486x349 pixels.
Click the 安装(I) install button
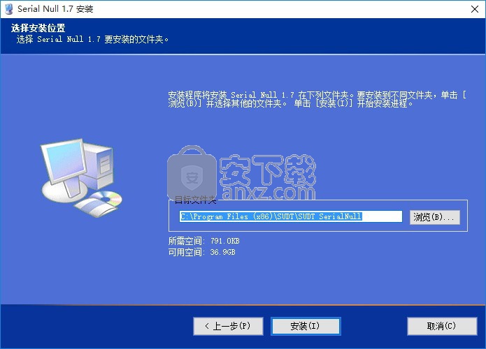tap(306, 326)
